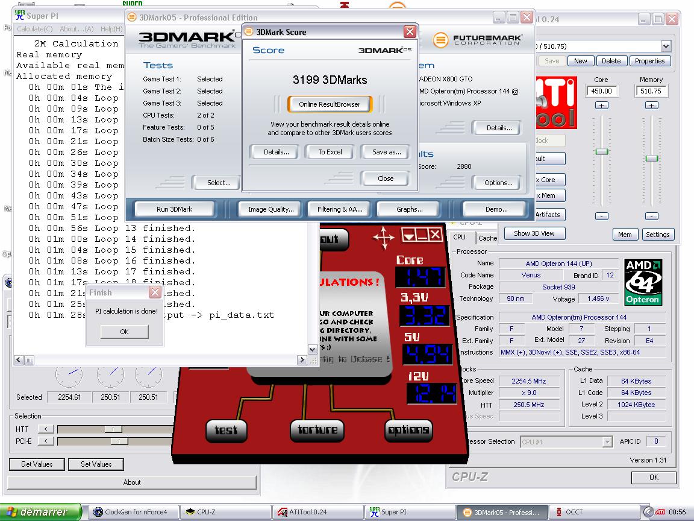
Task: Click the ClockGen PCI-E slider thumb
Action: coord(119,441)
